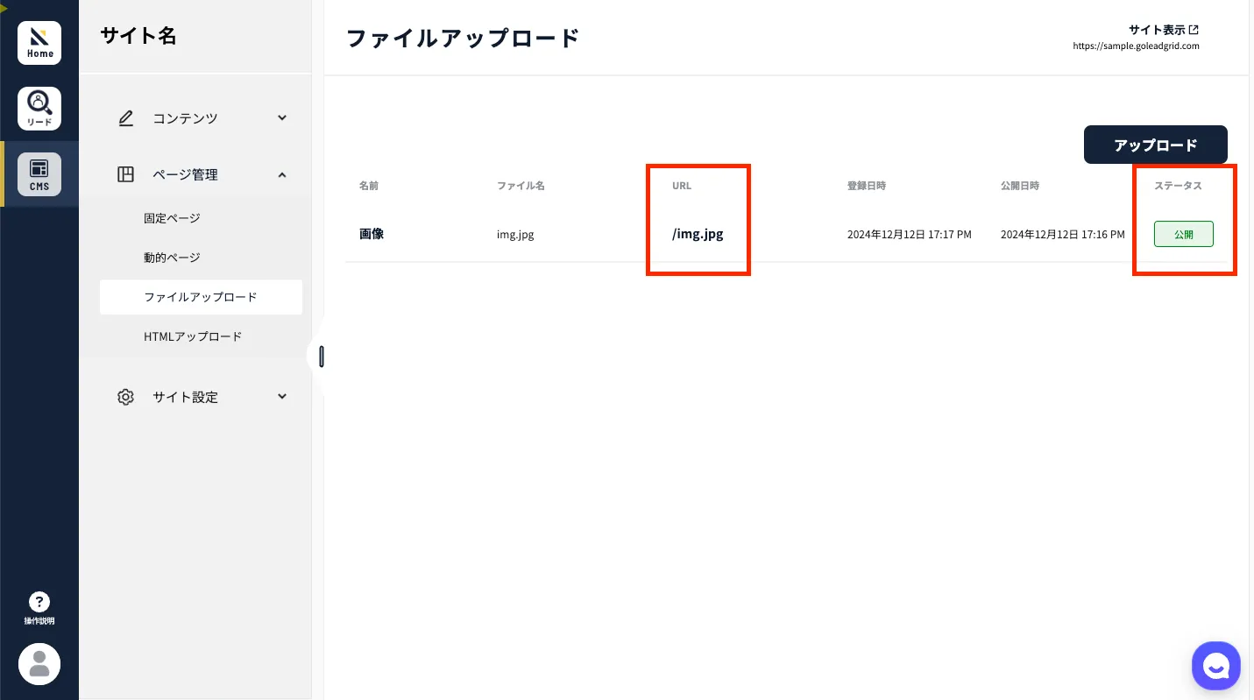Open the 操作説明 help icon

39,608
